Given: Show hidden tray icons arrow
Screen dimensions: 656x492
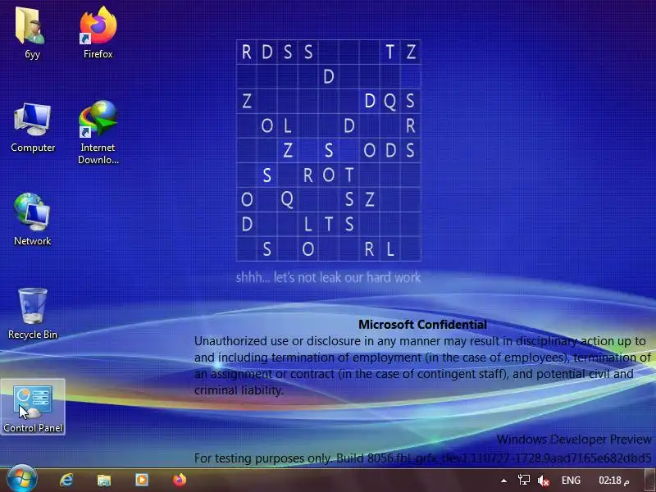Looking at the screenshot, I should pos(504,481).
